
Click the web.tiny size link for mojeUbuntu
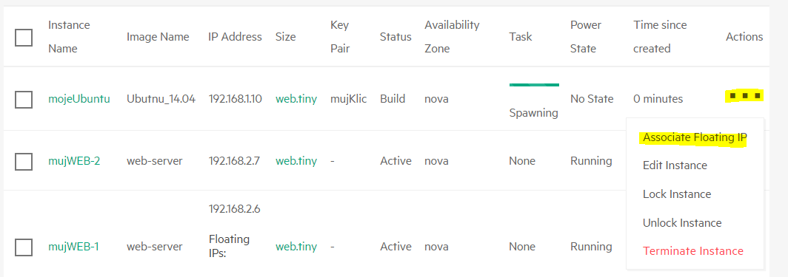(x=296, y=99)
